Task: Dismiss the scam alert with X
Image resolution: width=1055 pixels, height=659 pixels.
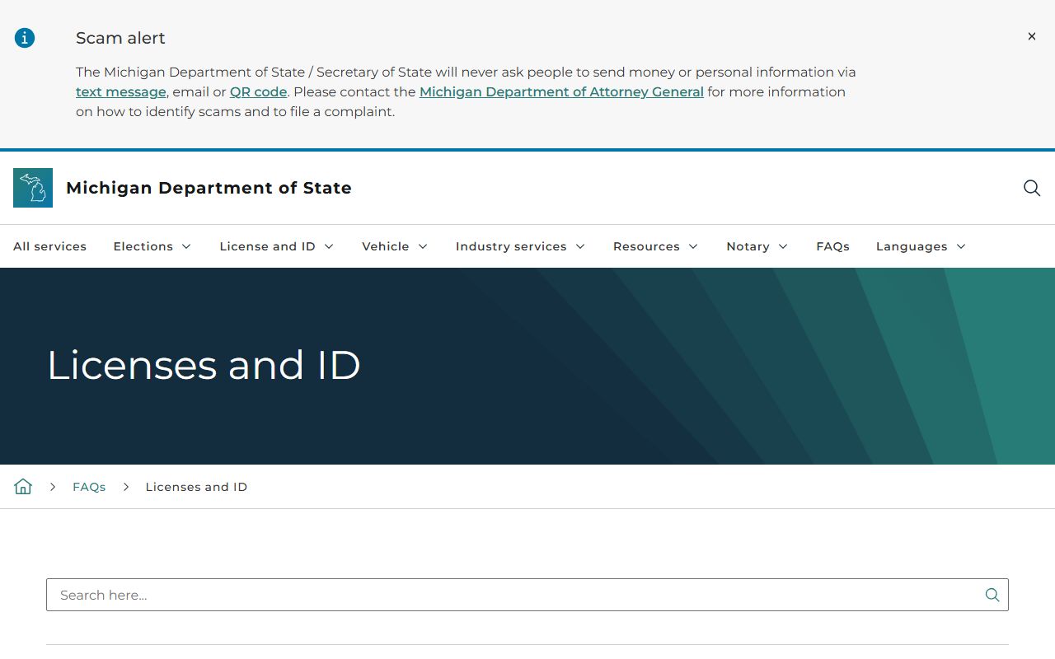Action: coord(1031,36)
